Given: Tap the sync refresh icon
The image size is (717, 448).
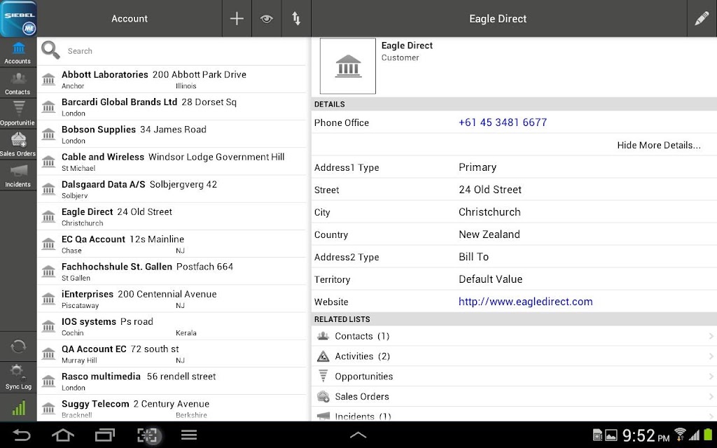Looking at the screenshot, I should (x=18, y=346).
